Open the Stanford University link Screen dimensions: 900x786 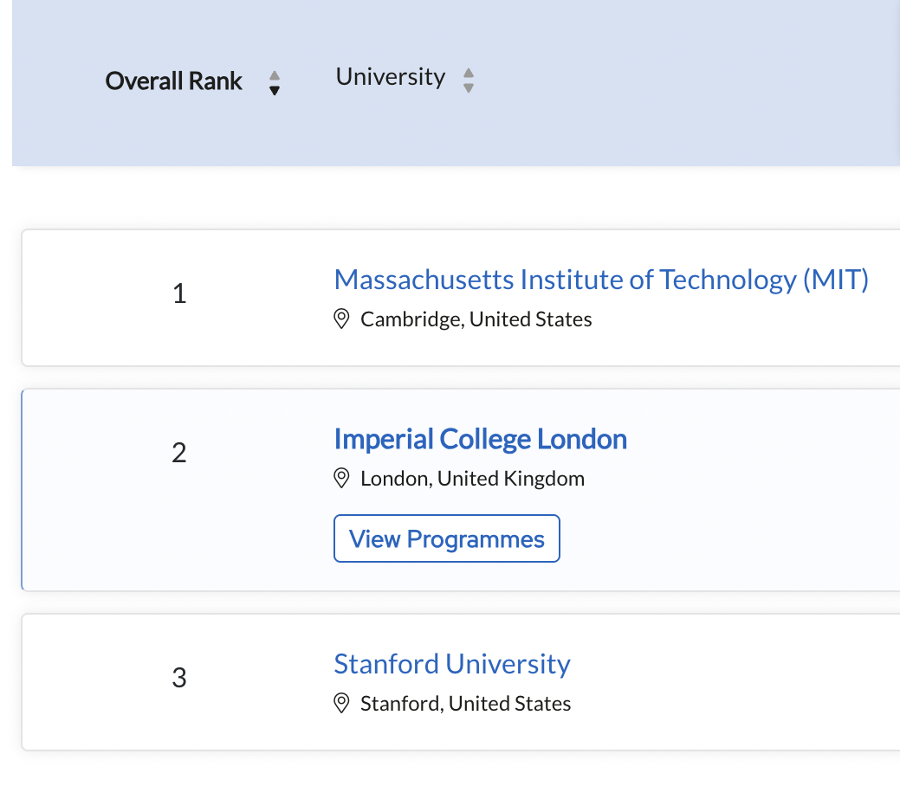click(452, 664)
